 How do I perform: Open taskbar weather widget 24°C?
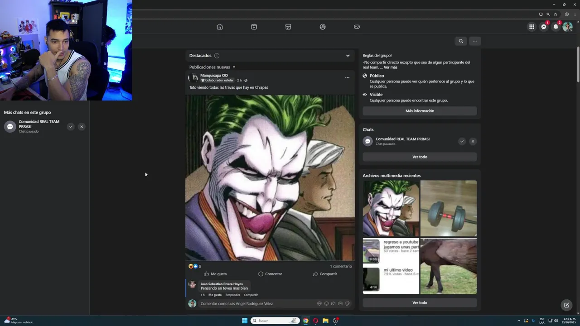pyautogui.click(x=19, y=321)
